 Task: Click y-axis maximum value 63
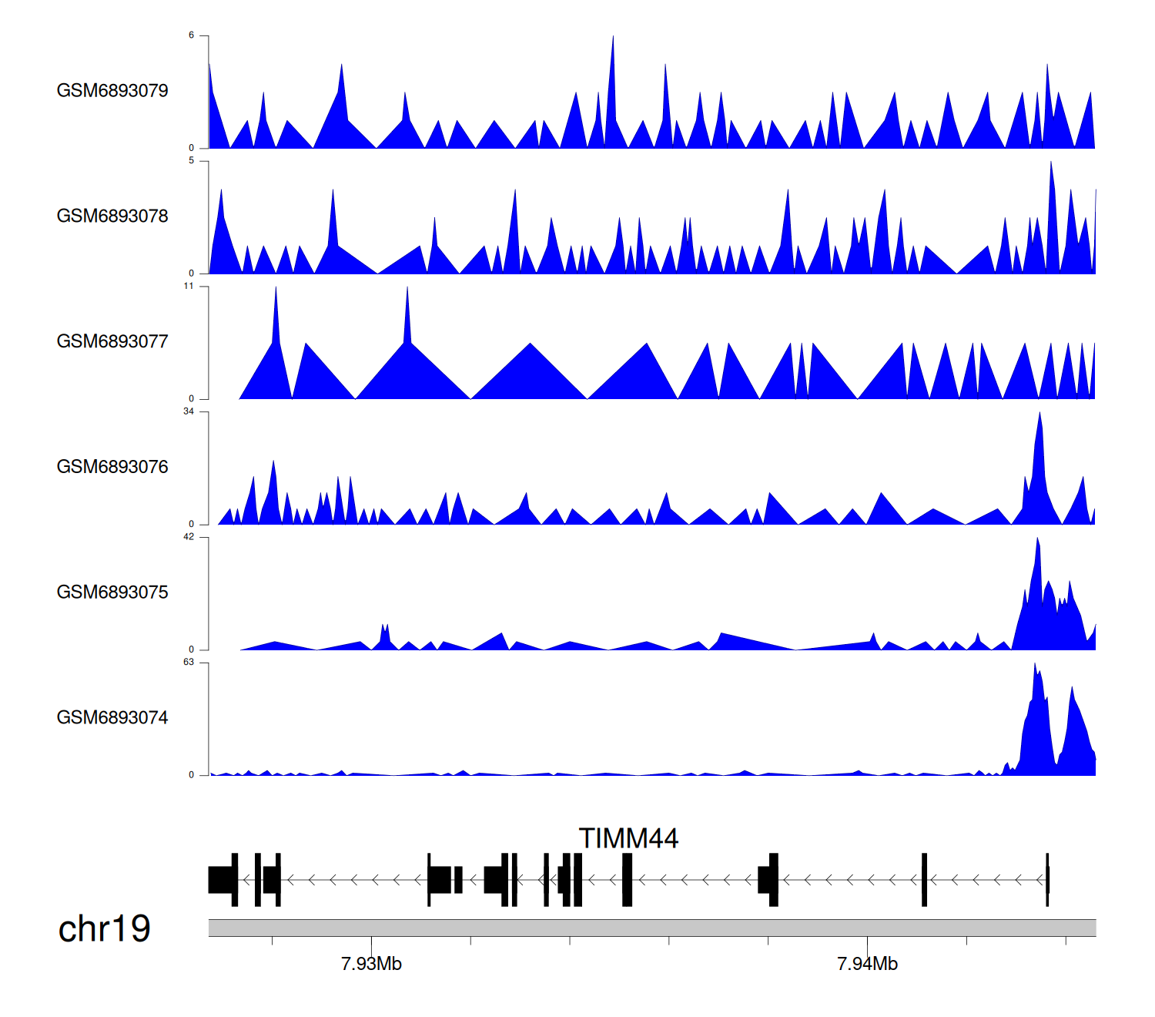[189, 663]
